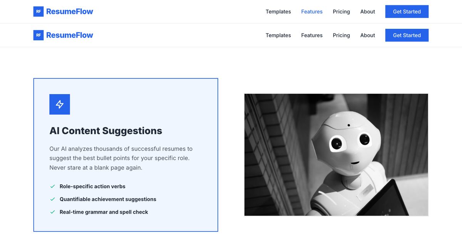
Task: Click Get Started button in top navbar
Action: pyautogui.click(x=407, y=12)
